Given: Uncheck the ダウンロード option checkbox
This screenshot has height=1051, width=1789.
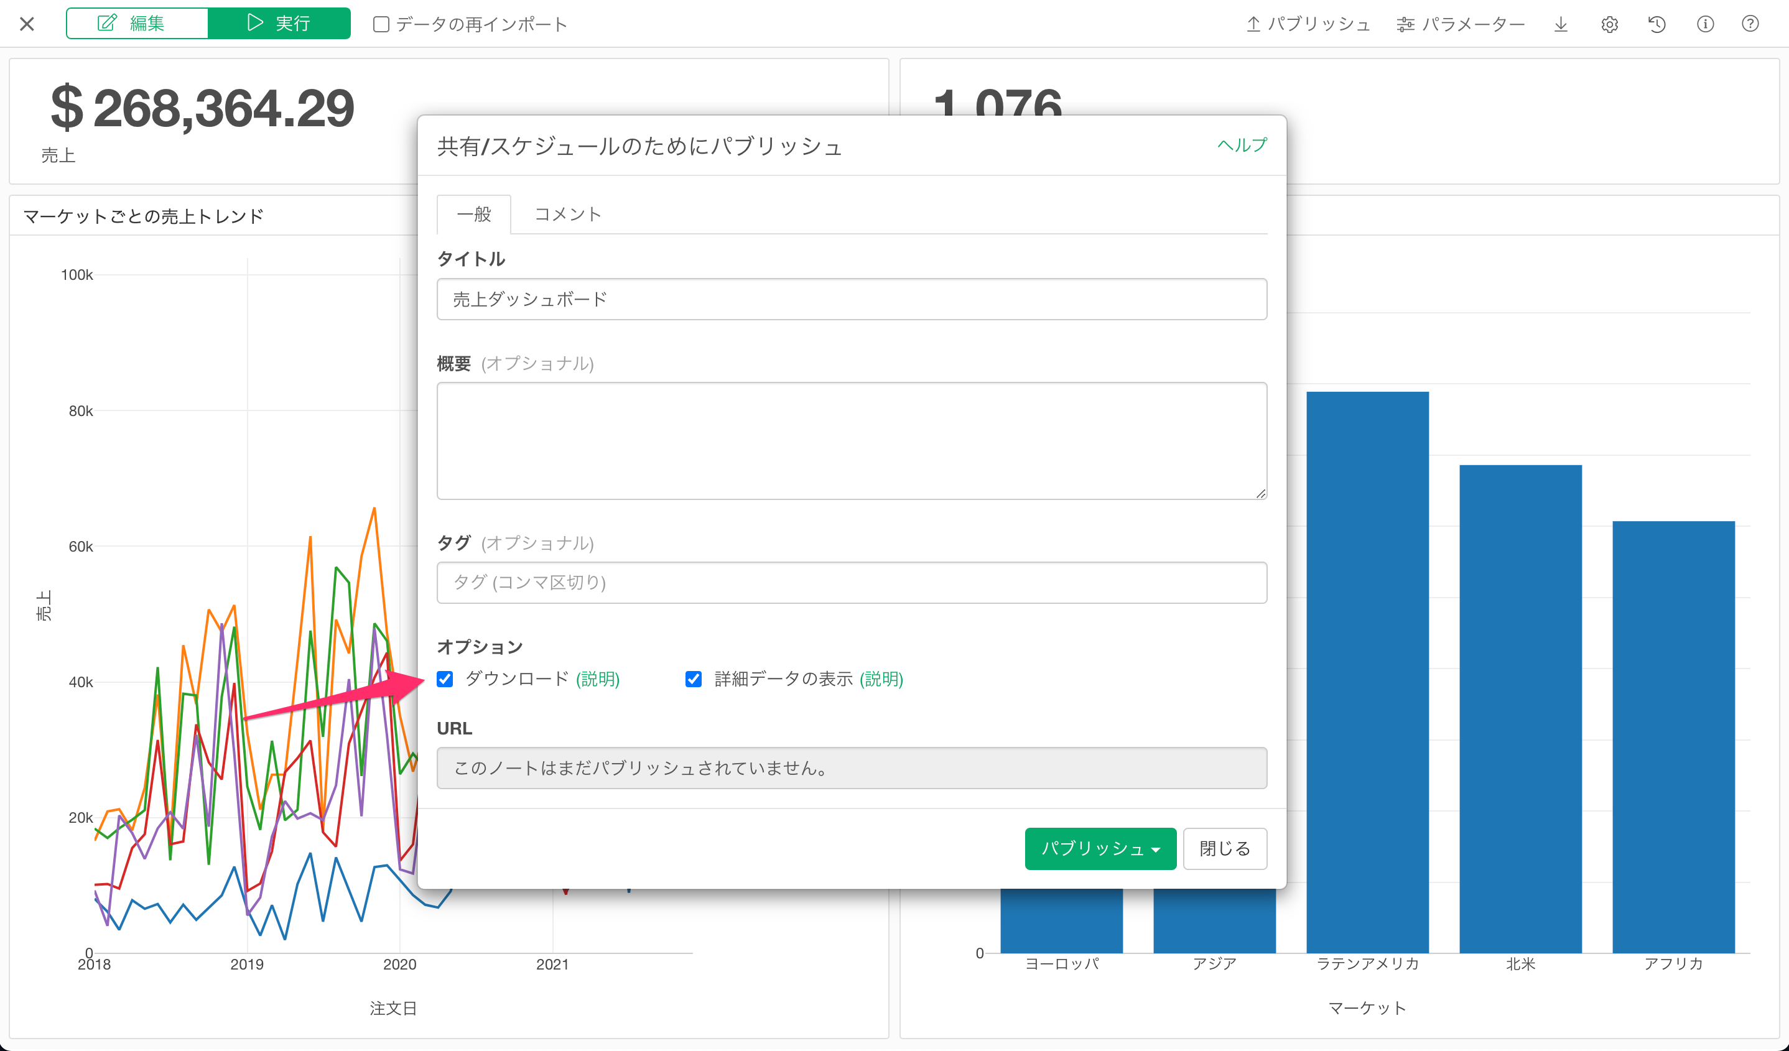Looking at the screenshot, I should 445,679.
